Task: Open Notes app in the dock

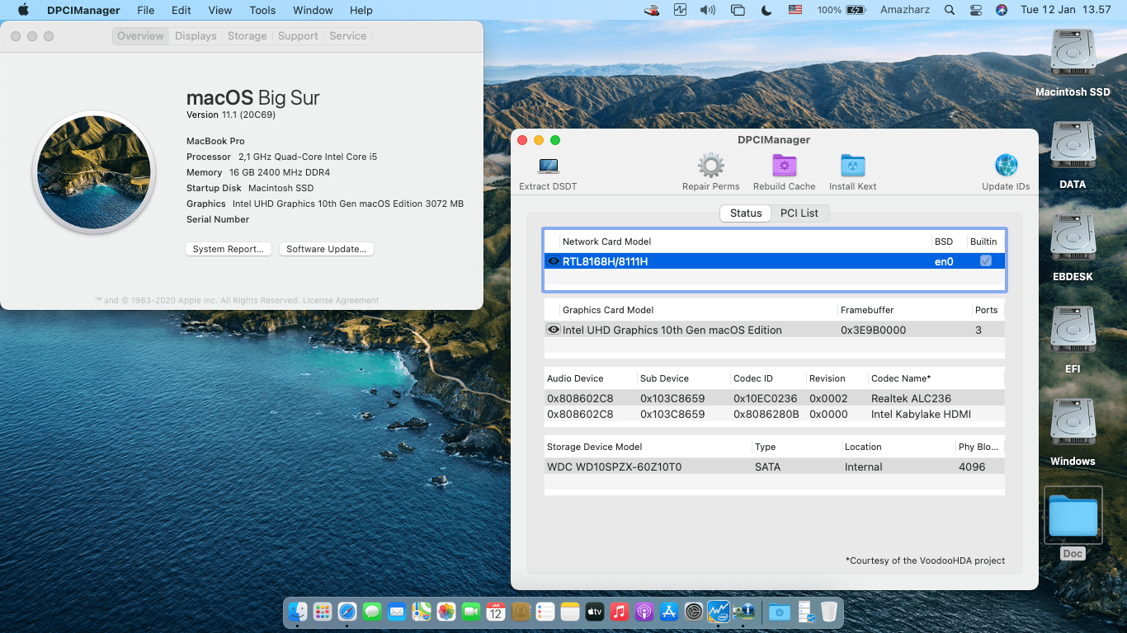Action: pyautogui.click(x=570, y=612)
